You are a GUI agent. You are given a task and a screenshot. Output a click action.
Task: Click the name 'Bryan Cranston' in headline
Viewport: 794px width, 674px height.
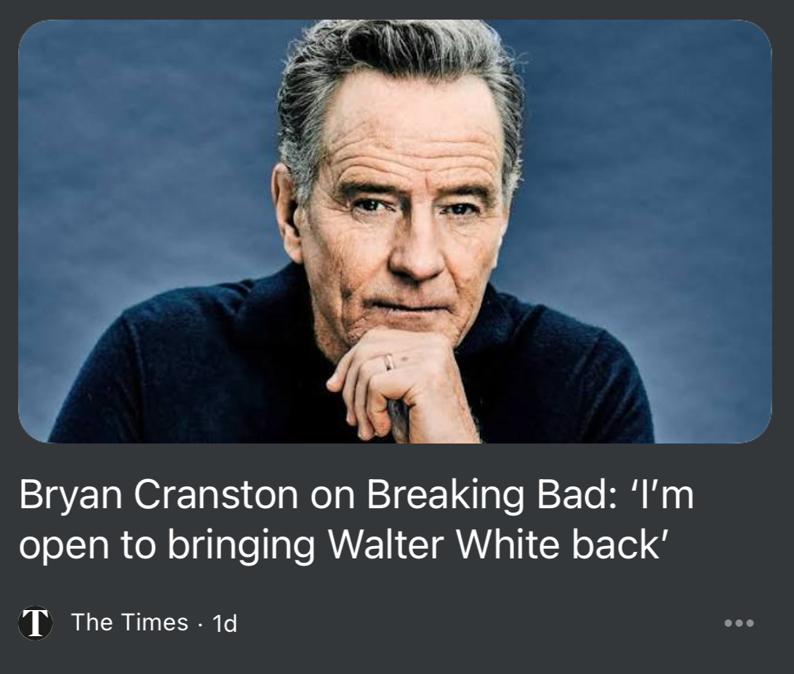(159, 494)
